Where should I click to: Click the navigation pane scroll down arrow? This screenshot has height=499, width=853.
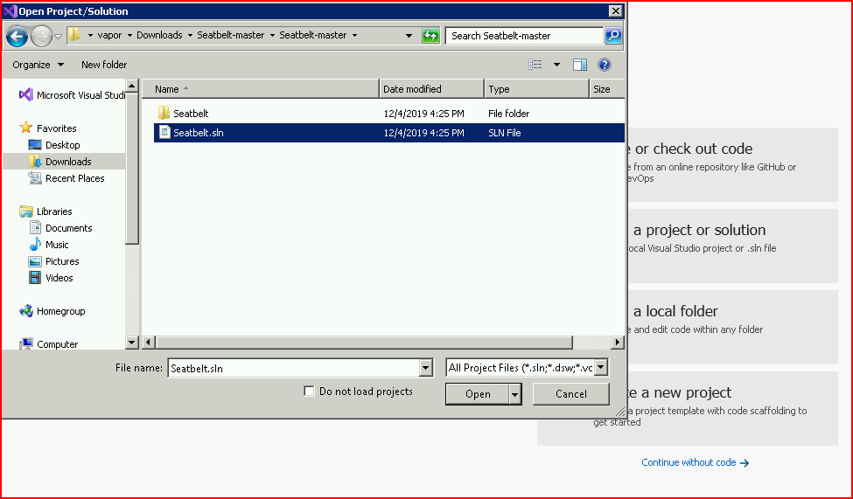point(132,343)
